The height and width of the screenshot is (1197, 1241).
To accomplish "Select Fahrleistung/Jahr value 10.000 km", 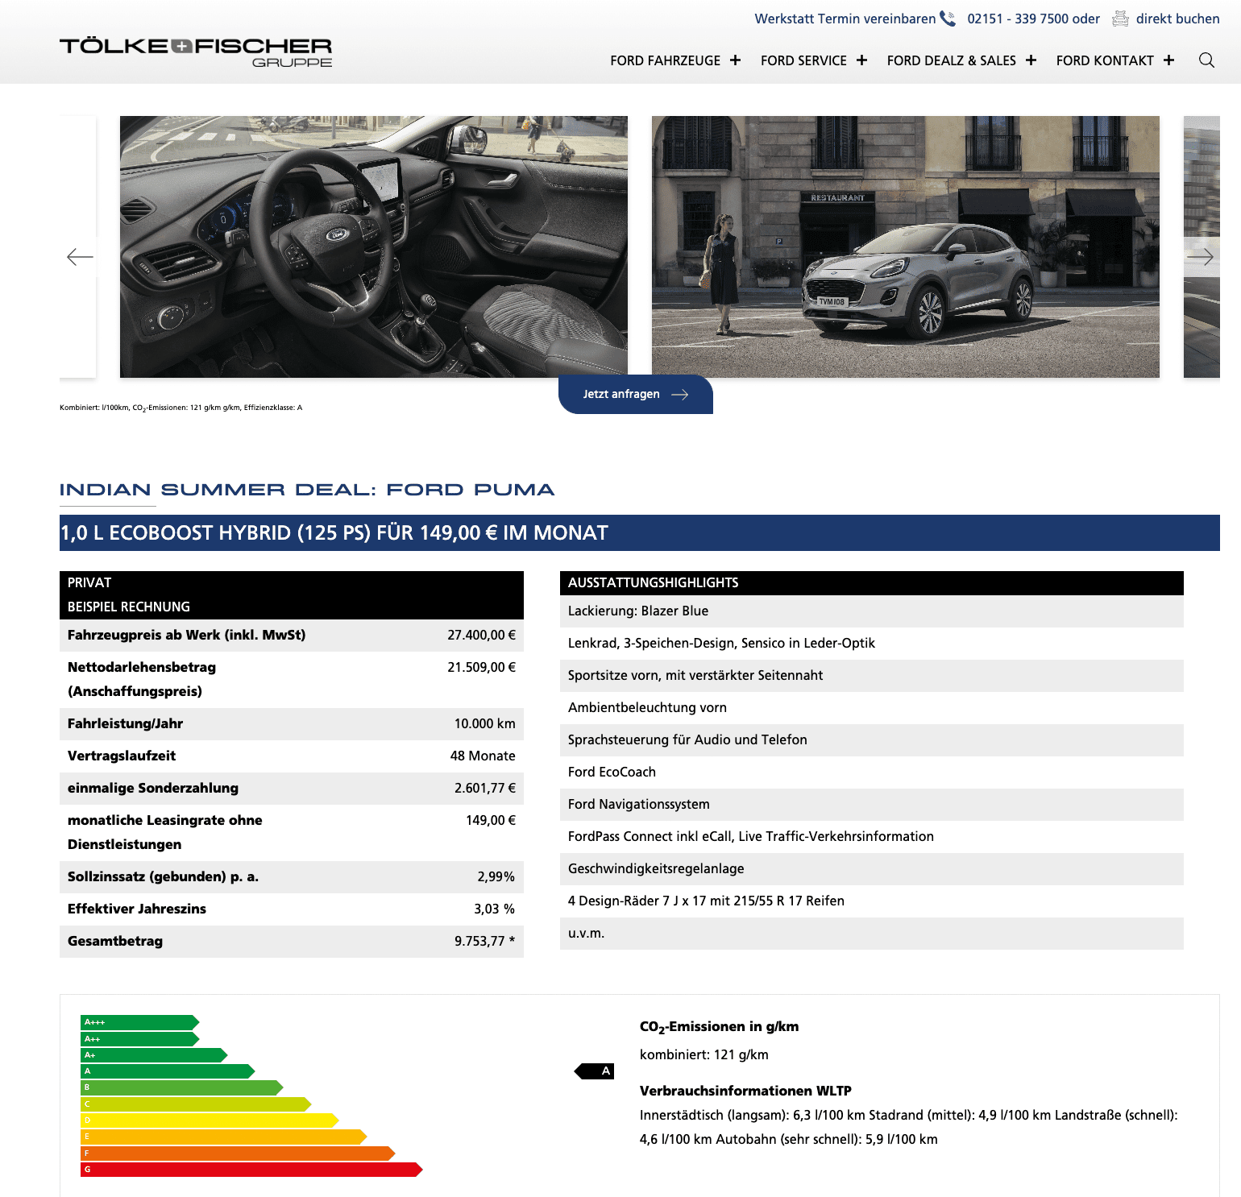I will click(x=484, y=723).
